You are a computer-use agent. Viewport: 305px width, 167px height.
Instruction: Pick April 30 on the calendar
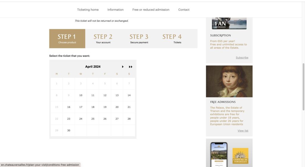(x=69, y=130)
